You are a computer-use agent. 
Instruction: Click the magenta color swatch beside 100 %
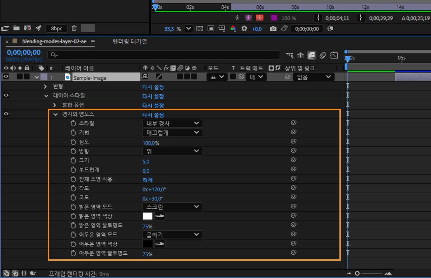tap(274, 18)
